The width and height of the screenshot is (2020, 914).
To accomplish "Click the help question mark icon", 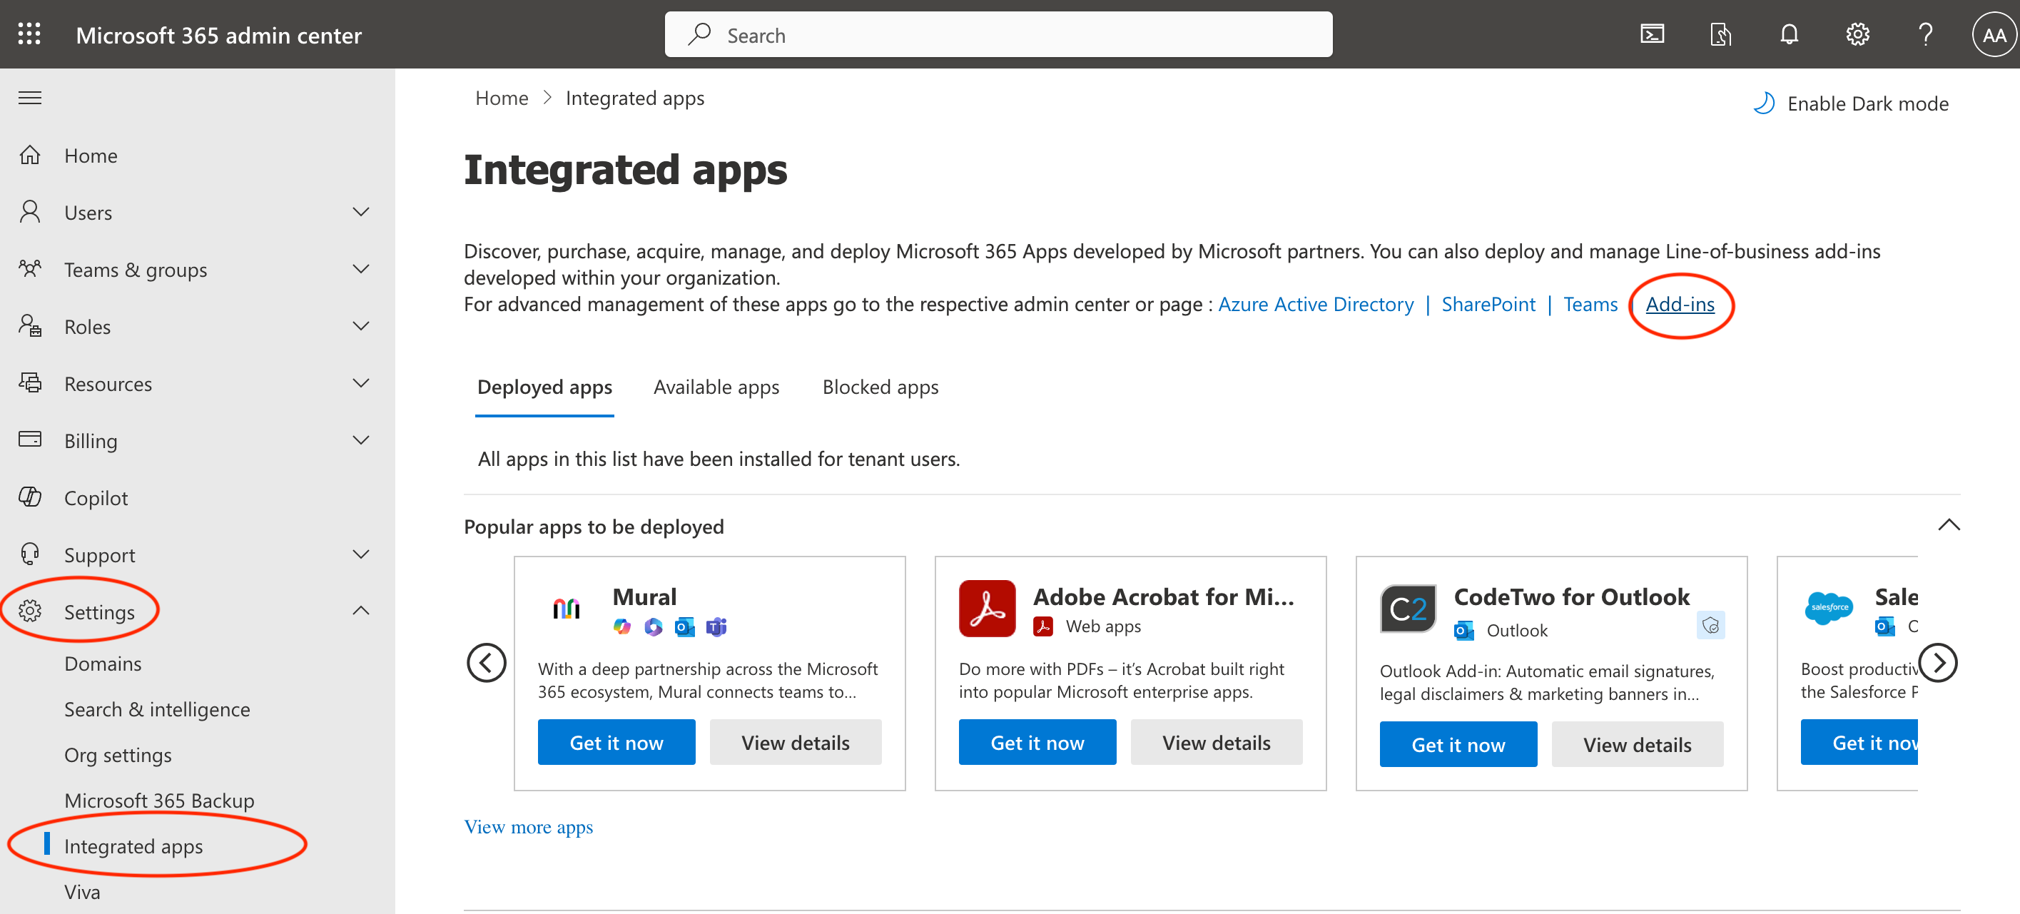I will tap(1924, 34).
